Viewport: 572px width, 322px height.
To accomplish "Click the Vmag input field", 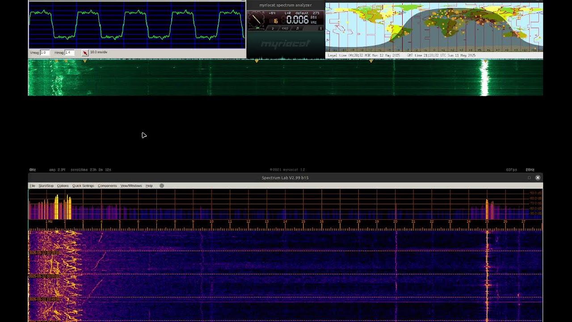I will [x=45, y=53].
